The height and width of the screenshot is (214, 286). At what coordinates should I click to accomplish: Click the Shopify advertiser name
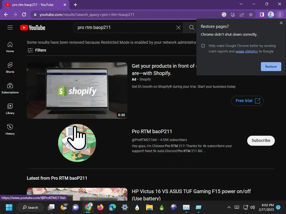(x=145, y=79)
